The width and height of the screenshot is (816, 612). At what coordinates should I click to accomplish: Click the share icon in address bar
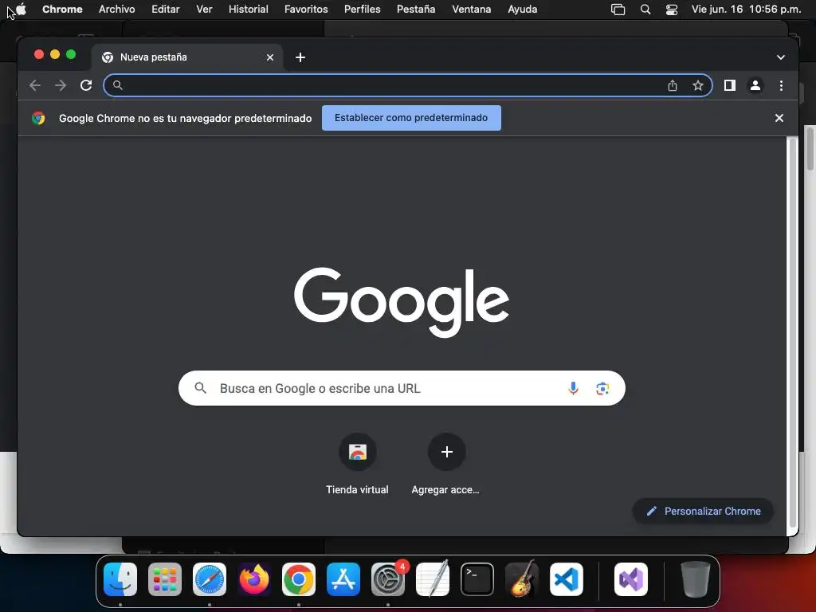[x=673, y=85]
